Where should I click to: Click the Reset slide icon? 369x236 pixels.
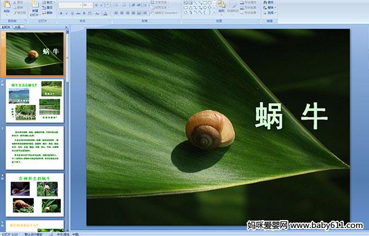click(x=44, y=8)
